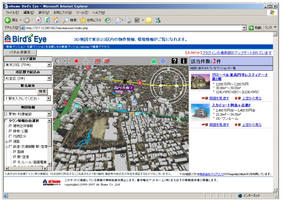Go to the IE Home page icon
The height and width of the screenshot is (201, 282).
pyautogui.click(x=56, y=20)
